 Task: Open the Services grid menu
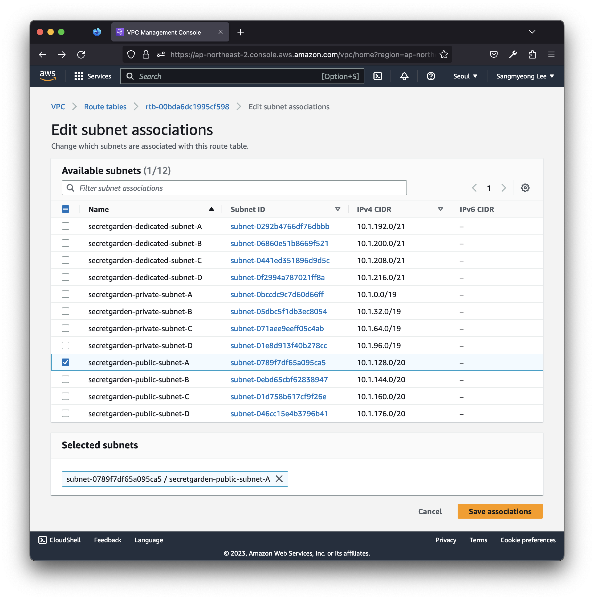click(92, 76)
